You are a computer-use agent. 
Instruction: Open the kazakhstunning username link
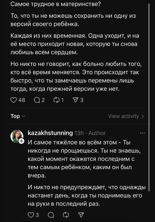coord(50,133)
